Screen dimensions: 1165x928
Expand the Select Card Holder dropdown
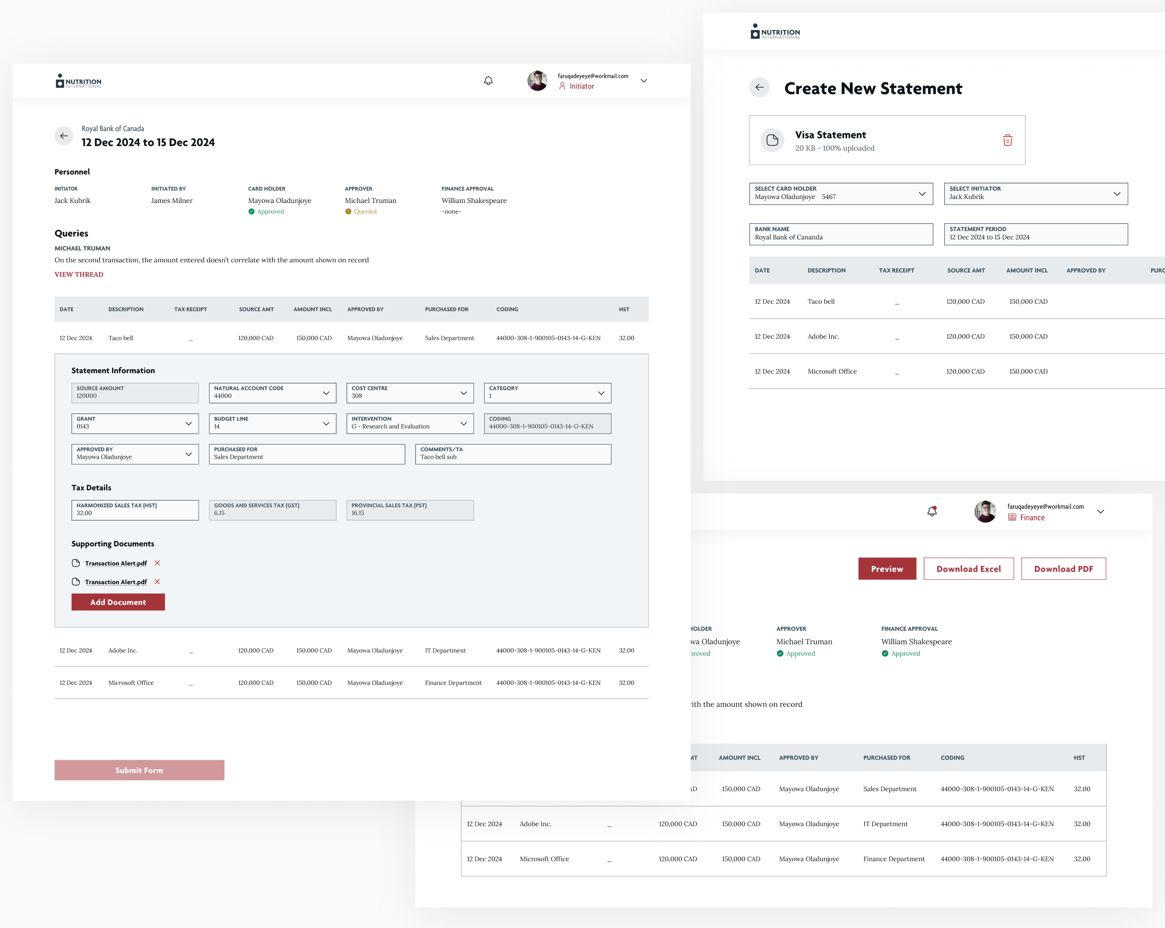click(x=841, y=193)
